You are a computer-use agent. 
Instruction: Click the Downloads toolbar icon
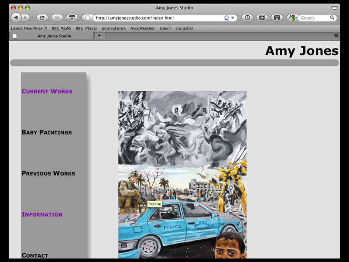277,17
